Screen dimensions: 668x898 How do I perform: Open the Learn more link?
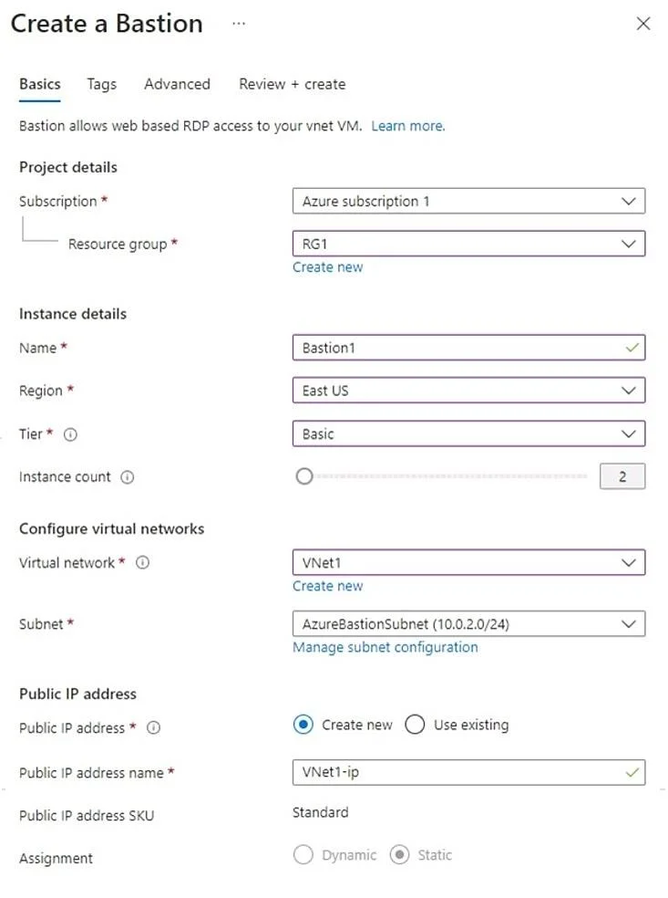coord(407,126)
